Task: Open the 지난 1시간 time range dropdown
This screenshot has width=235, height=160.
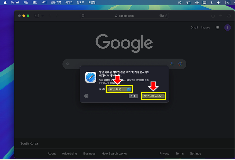Action: coord(119,89)
